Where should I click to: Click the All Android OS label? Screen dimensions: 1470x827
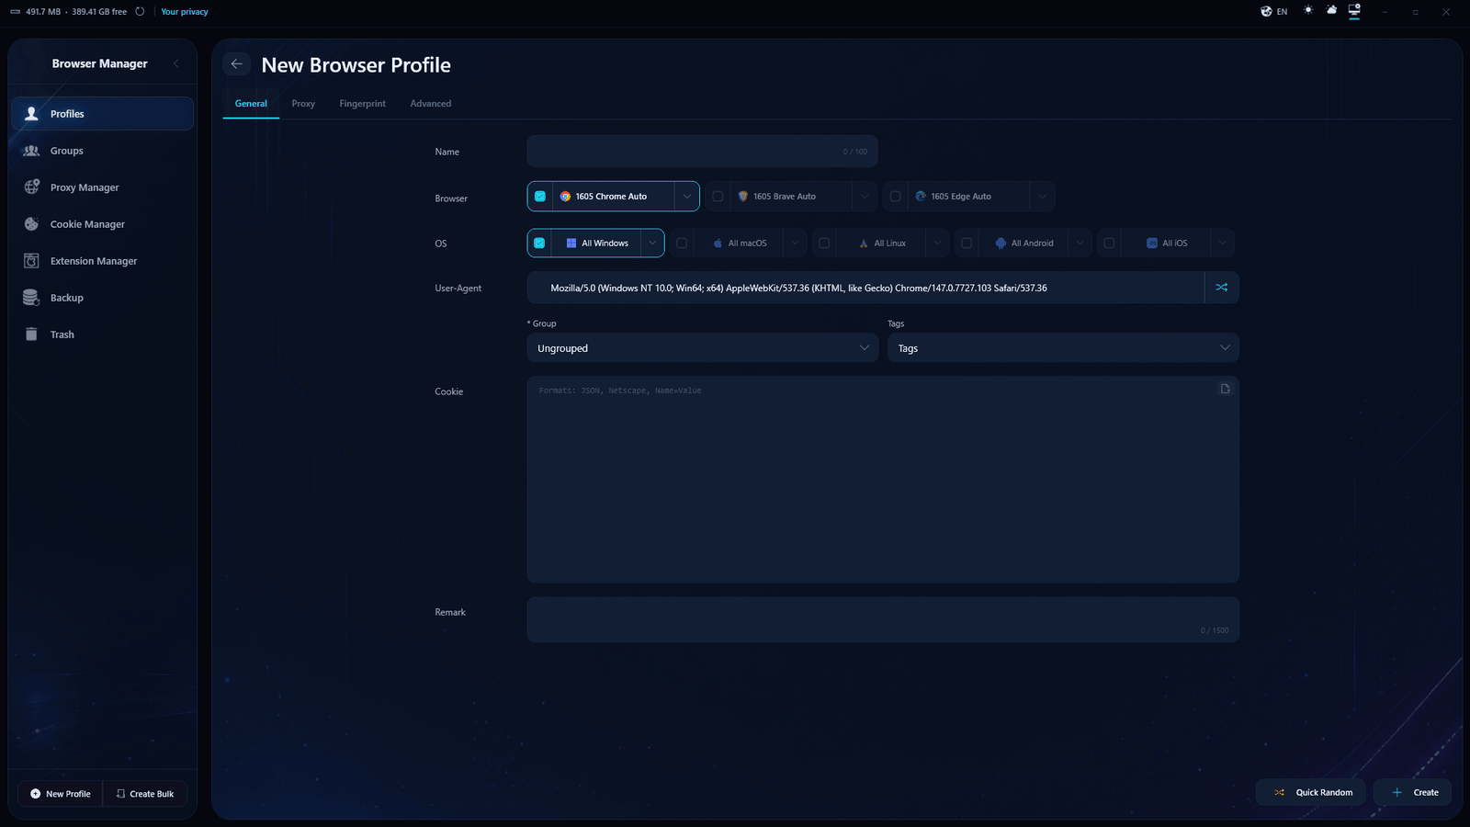[1033, 244]
